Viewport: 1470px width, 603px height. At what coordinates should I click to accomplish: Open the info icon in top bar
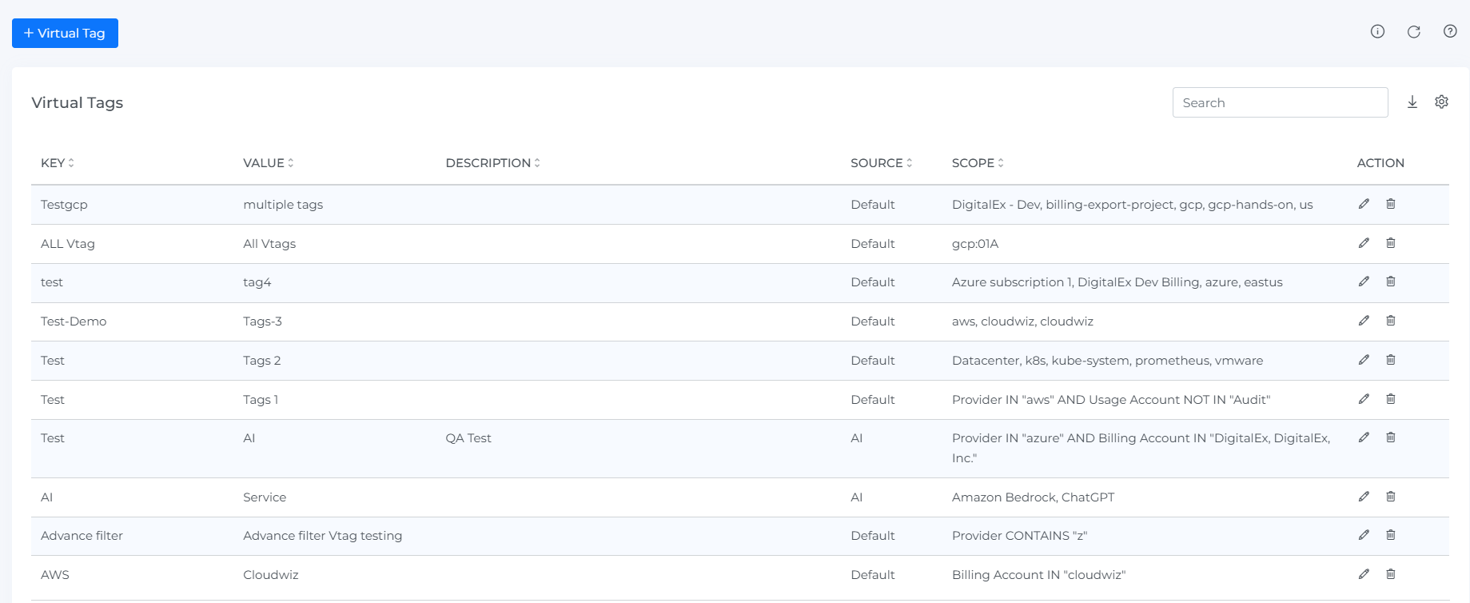1377,32
